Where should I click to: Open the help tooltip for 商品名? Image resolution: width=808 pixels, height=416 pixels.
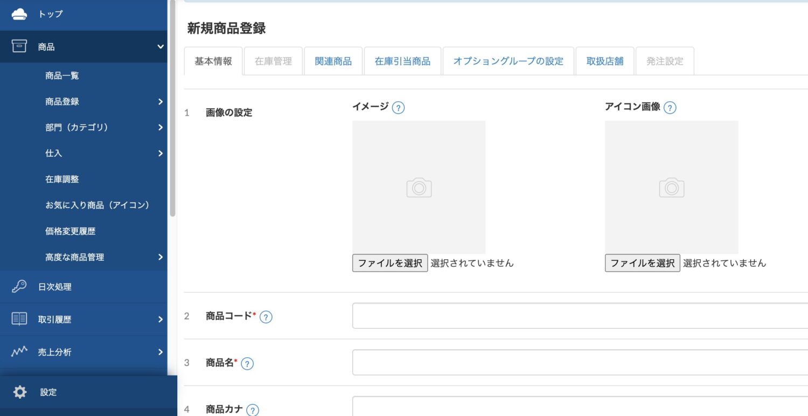point(247,363)
